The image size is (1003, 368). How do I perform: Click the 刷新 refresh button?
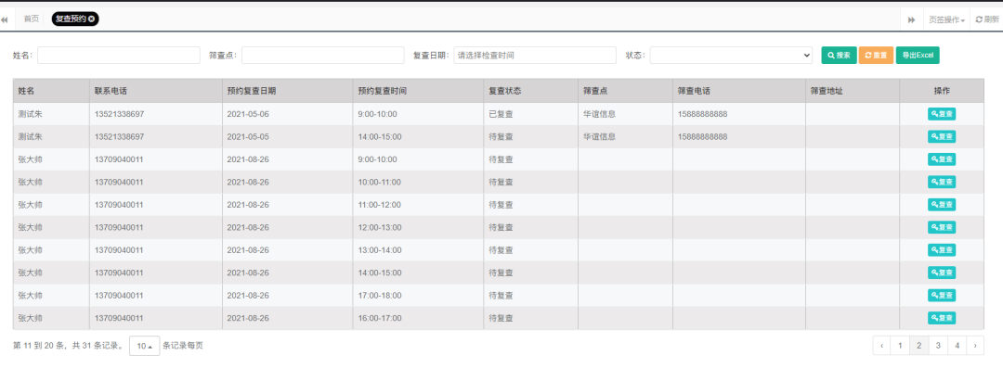987,19
